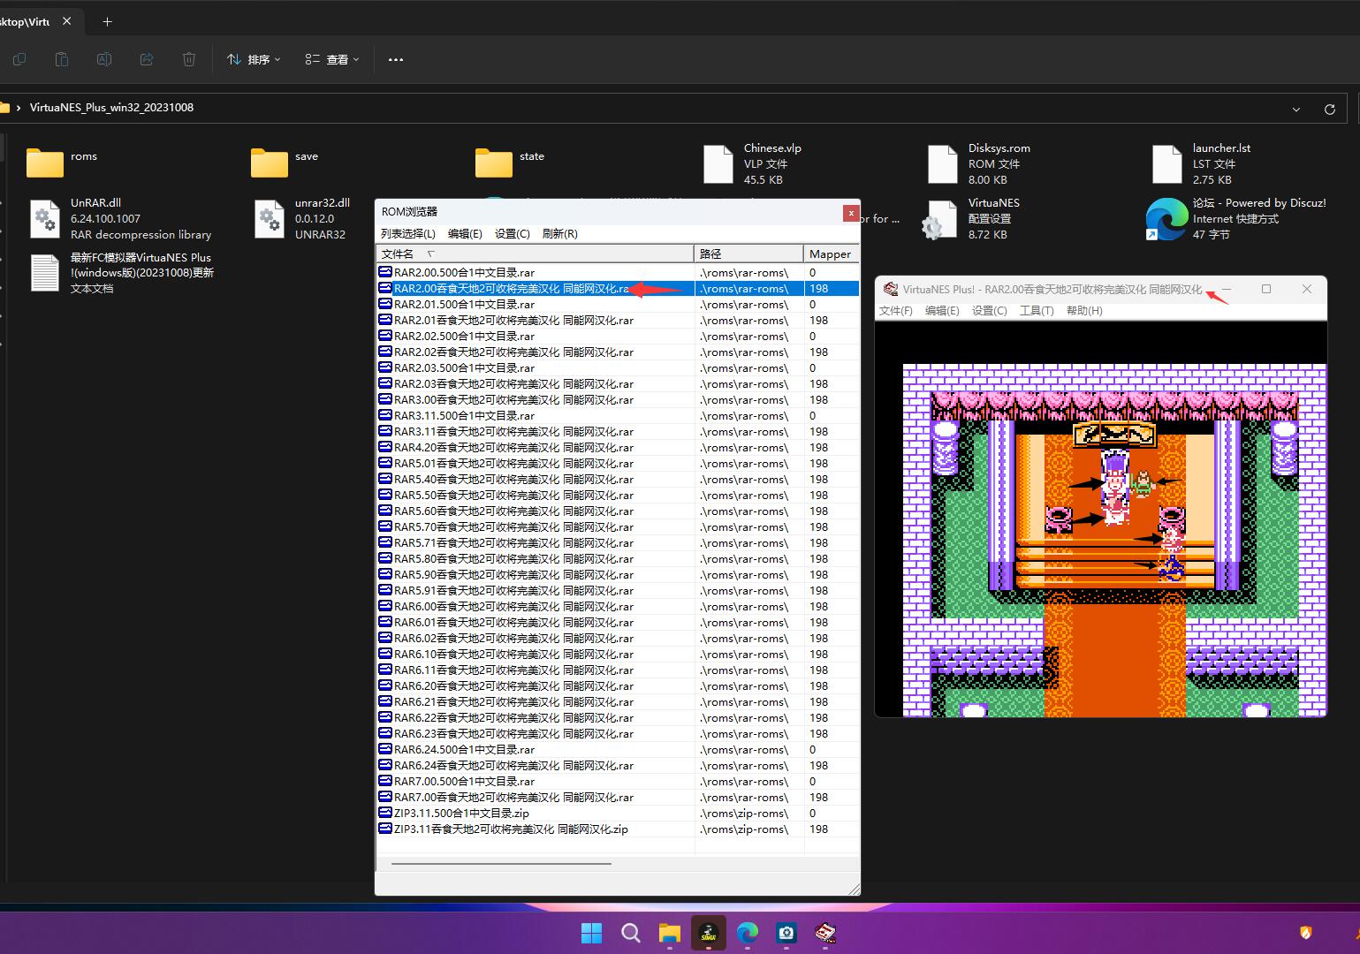Viewport: 1360px width, 954px height.
Task: Click the rename icon in Explorer toolbar
Action: click(104, 59)
